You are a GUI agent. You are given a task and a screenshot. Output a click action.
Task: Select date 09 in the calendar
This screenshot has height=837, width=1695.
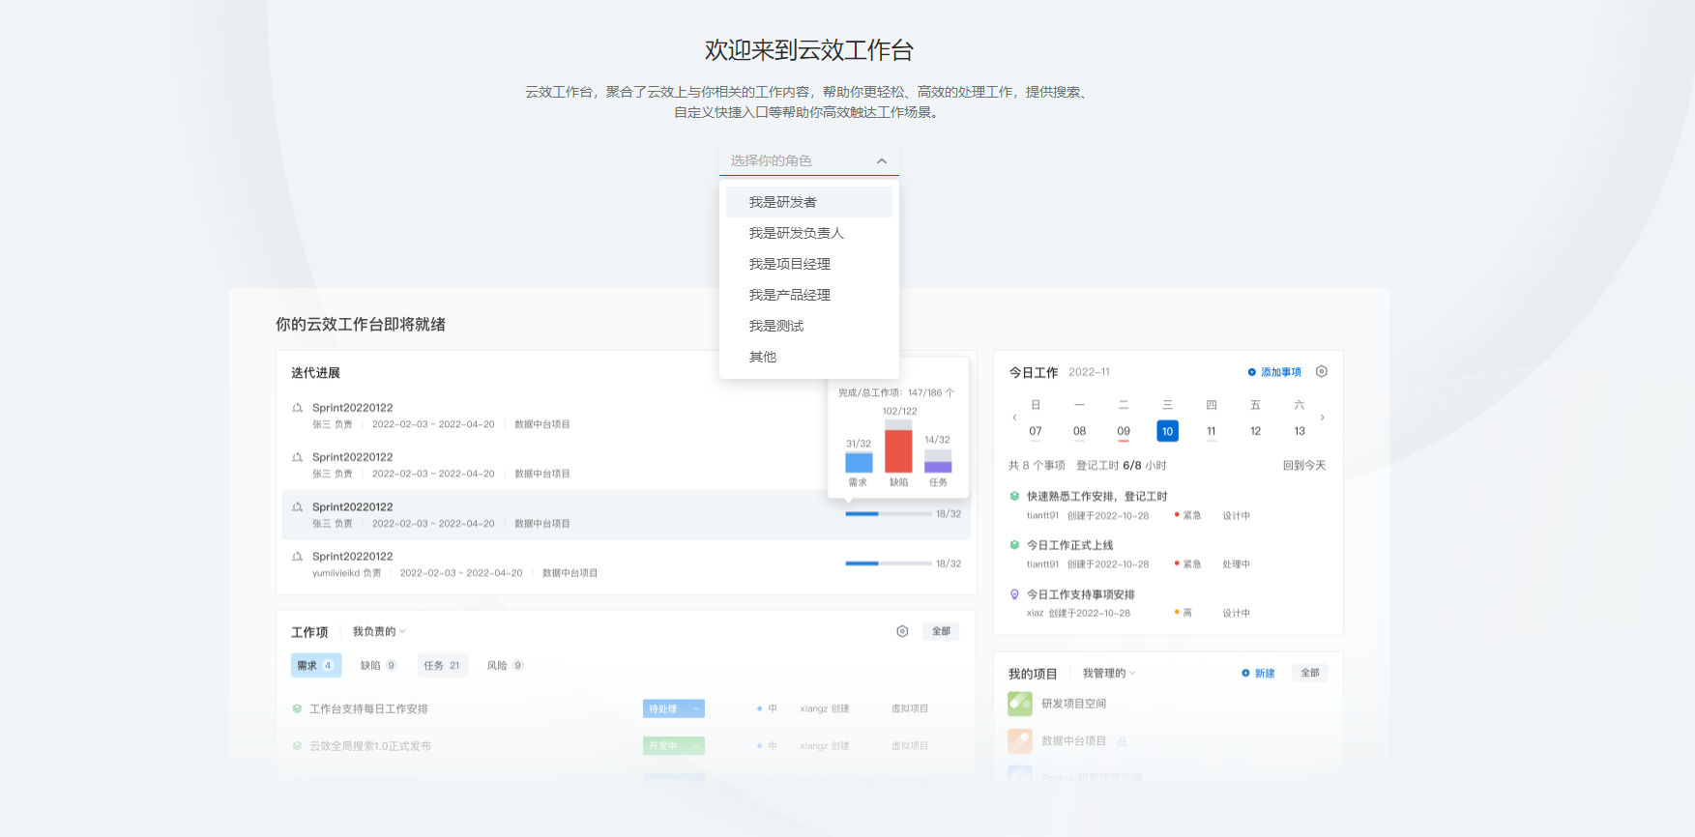[x=1124, y=431]
